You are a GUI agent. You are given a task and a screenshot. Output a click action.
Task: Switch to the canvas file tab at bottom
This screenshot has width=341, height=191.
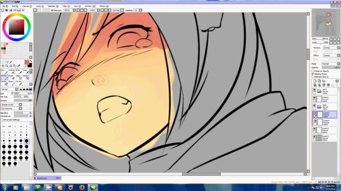coord(47,178)
